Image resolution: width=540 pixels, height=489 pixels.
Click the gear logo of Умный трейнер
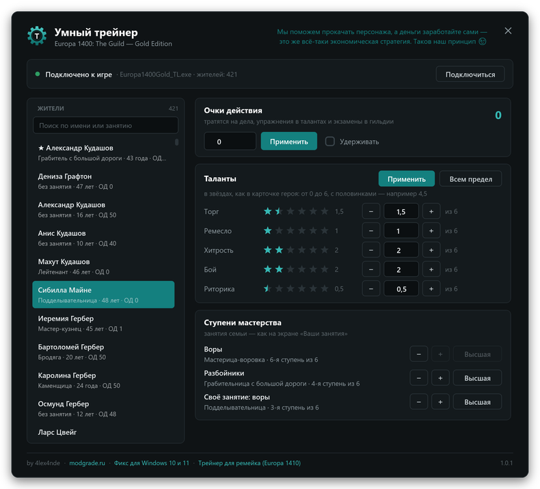point(37,36)
